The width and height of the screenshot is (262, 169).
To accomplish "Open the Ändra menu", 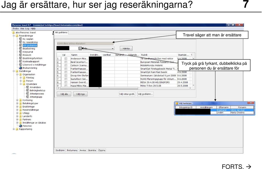I will point(16,29).
